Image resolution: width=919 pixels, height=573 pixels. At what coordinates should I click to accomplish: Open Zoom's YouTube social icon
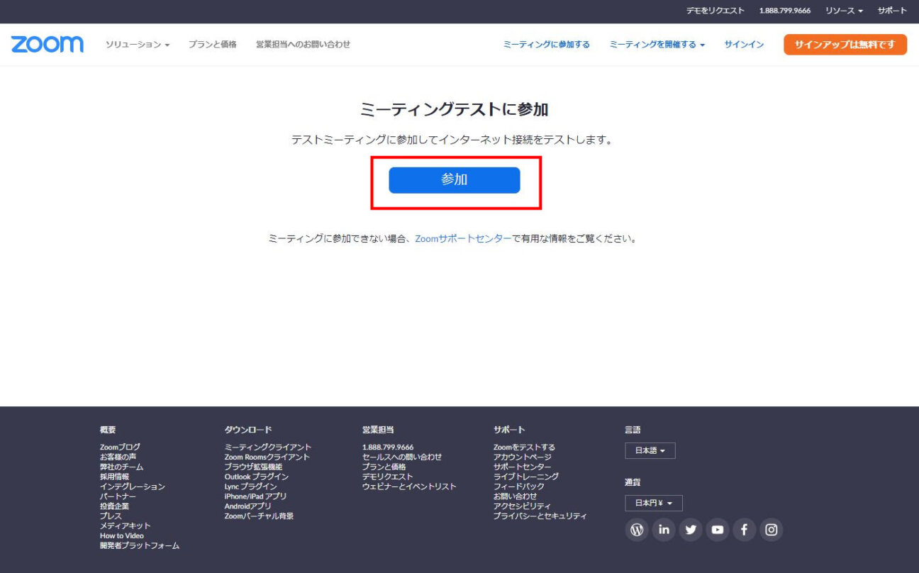pyautogui.click(x=718, y=530)
